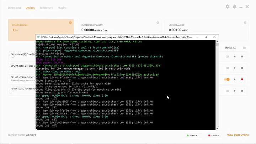The image size is (256, 144).
Task: Click the console scrollbar up arrow
Action: [217, 42]
